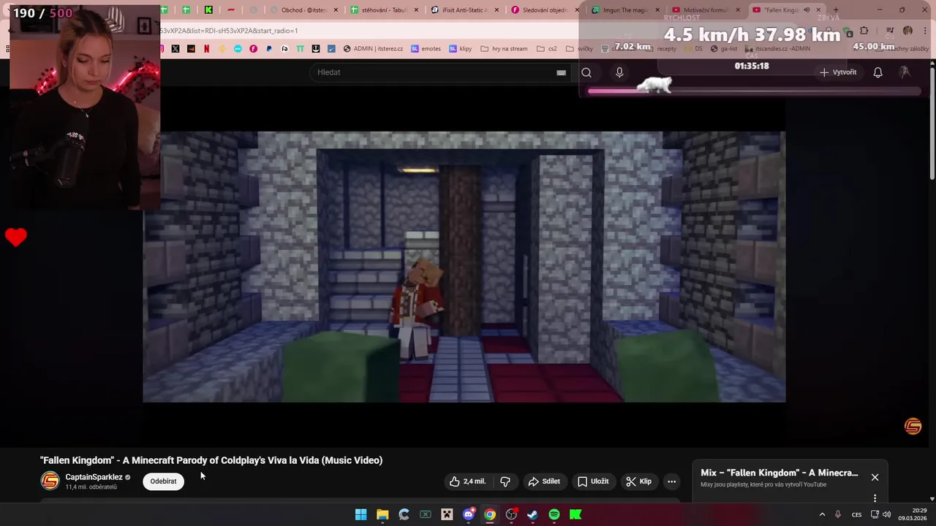Switch to the iFixit Anti-Static tab
936x526 pixels.
click(464, 10)
